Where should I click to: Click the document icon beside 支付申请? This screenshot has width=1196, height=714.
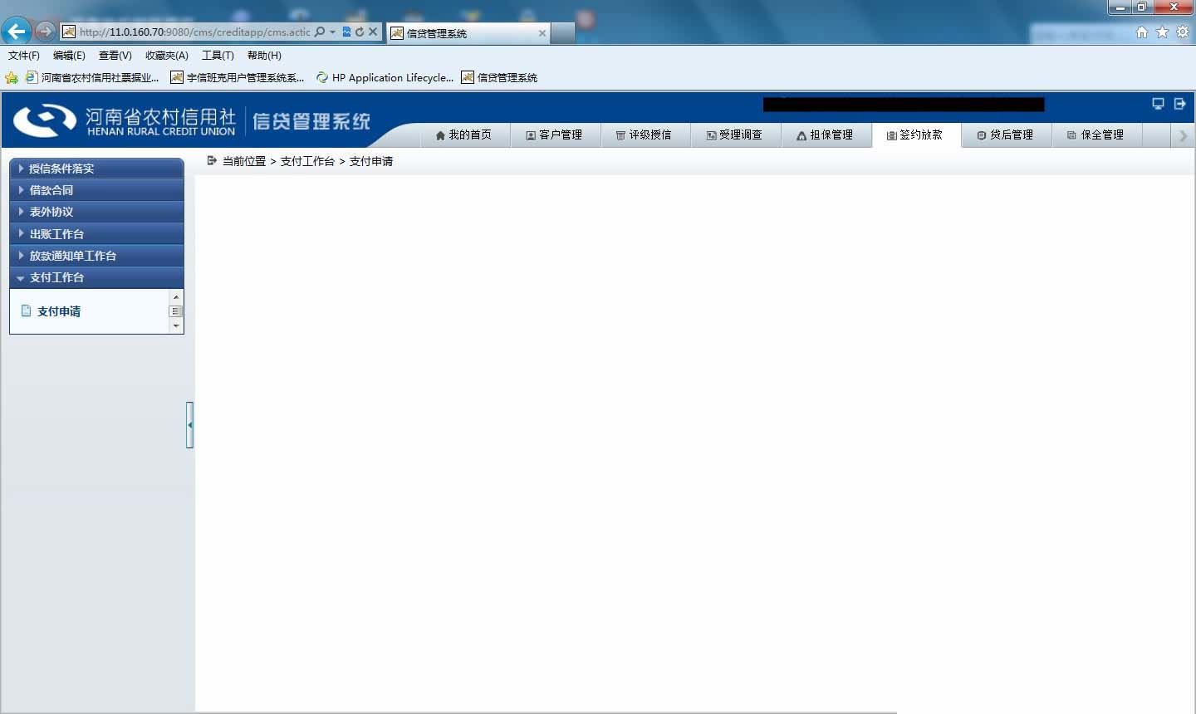pos(26,311)
